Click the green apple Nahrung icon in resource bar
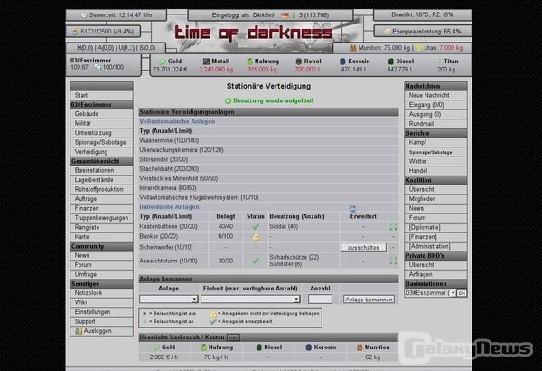542x371 pixels. pos(249,62)
